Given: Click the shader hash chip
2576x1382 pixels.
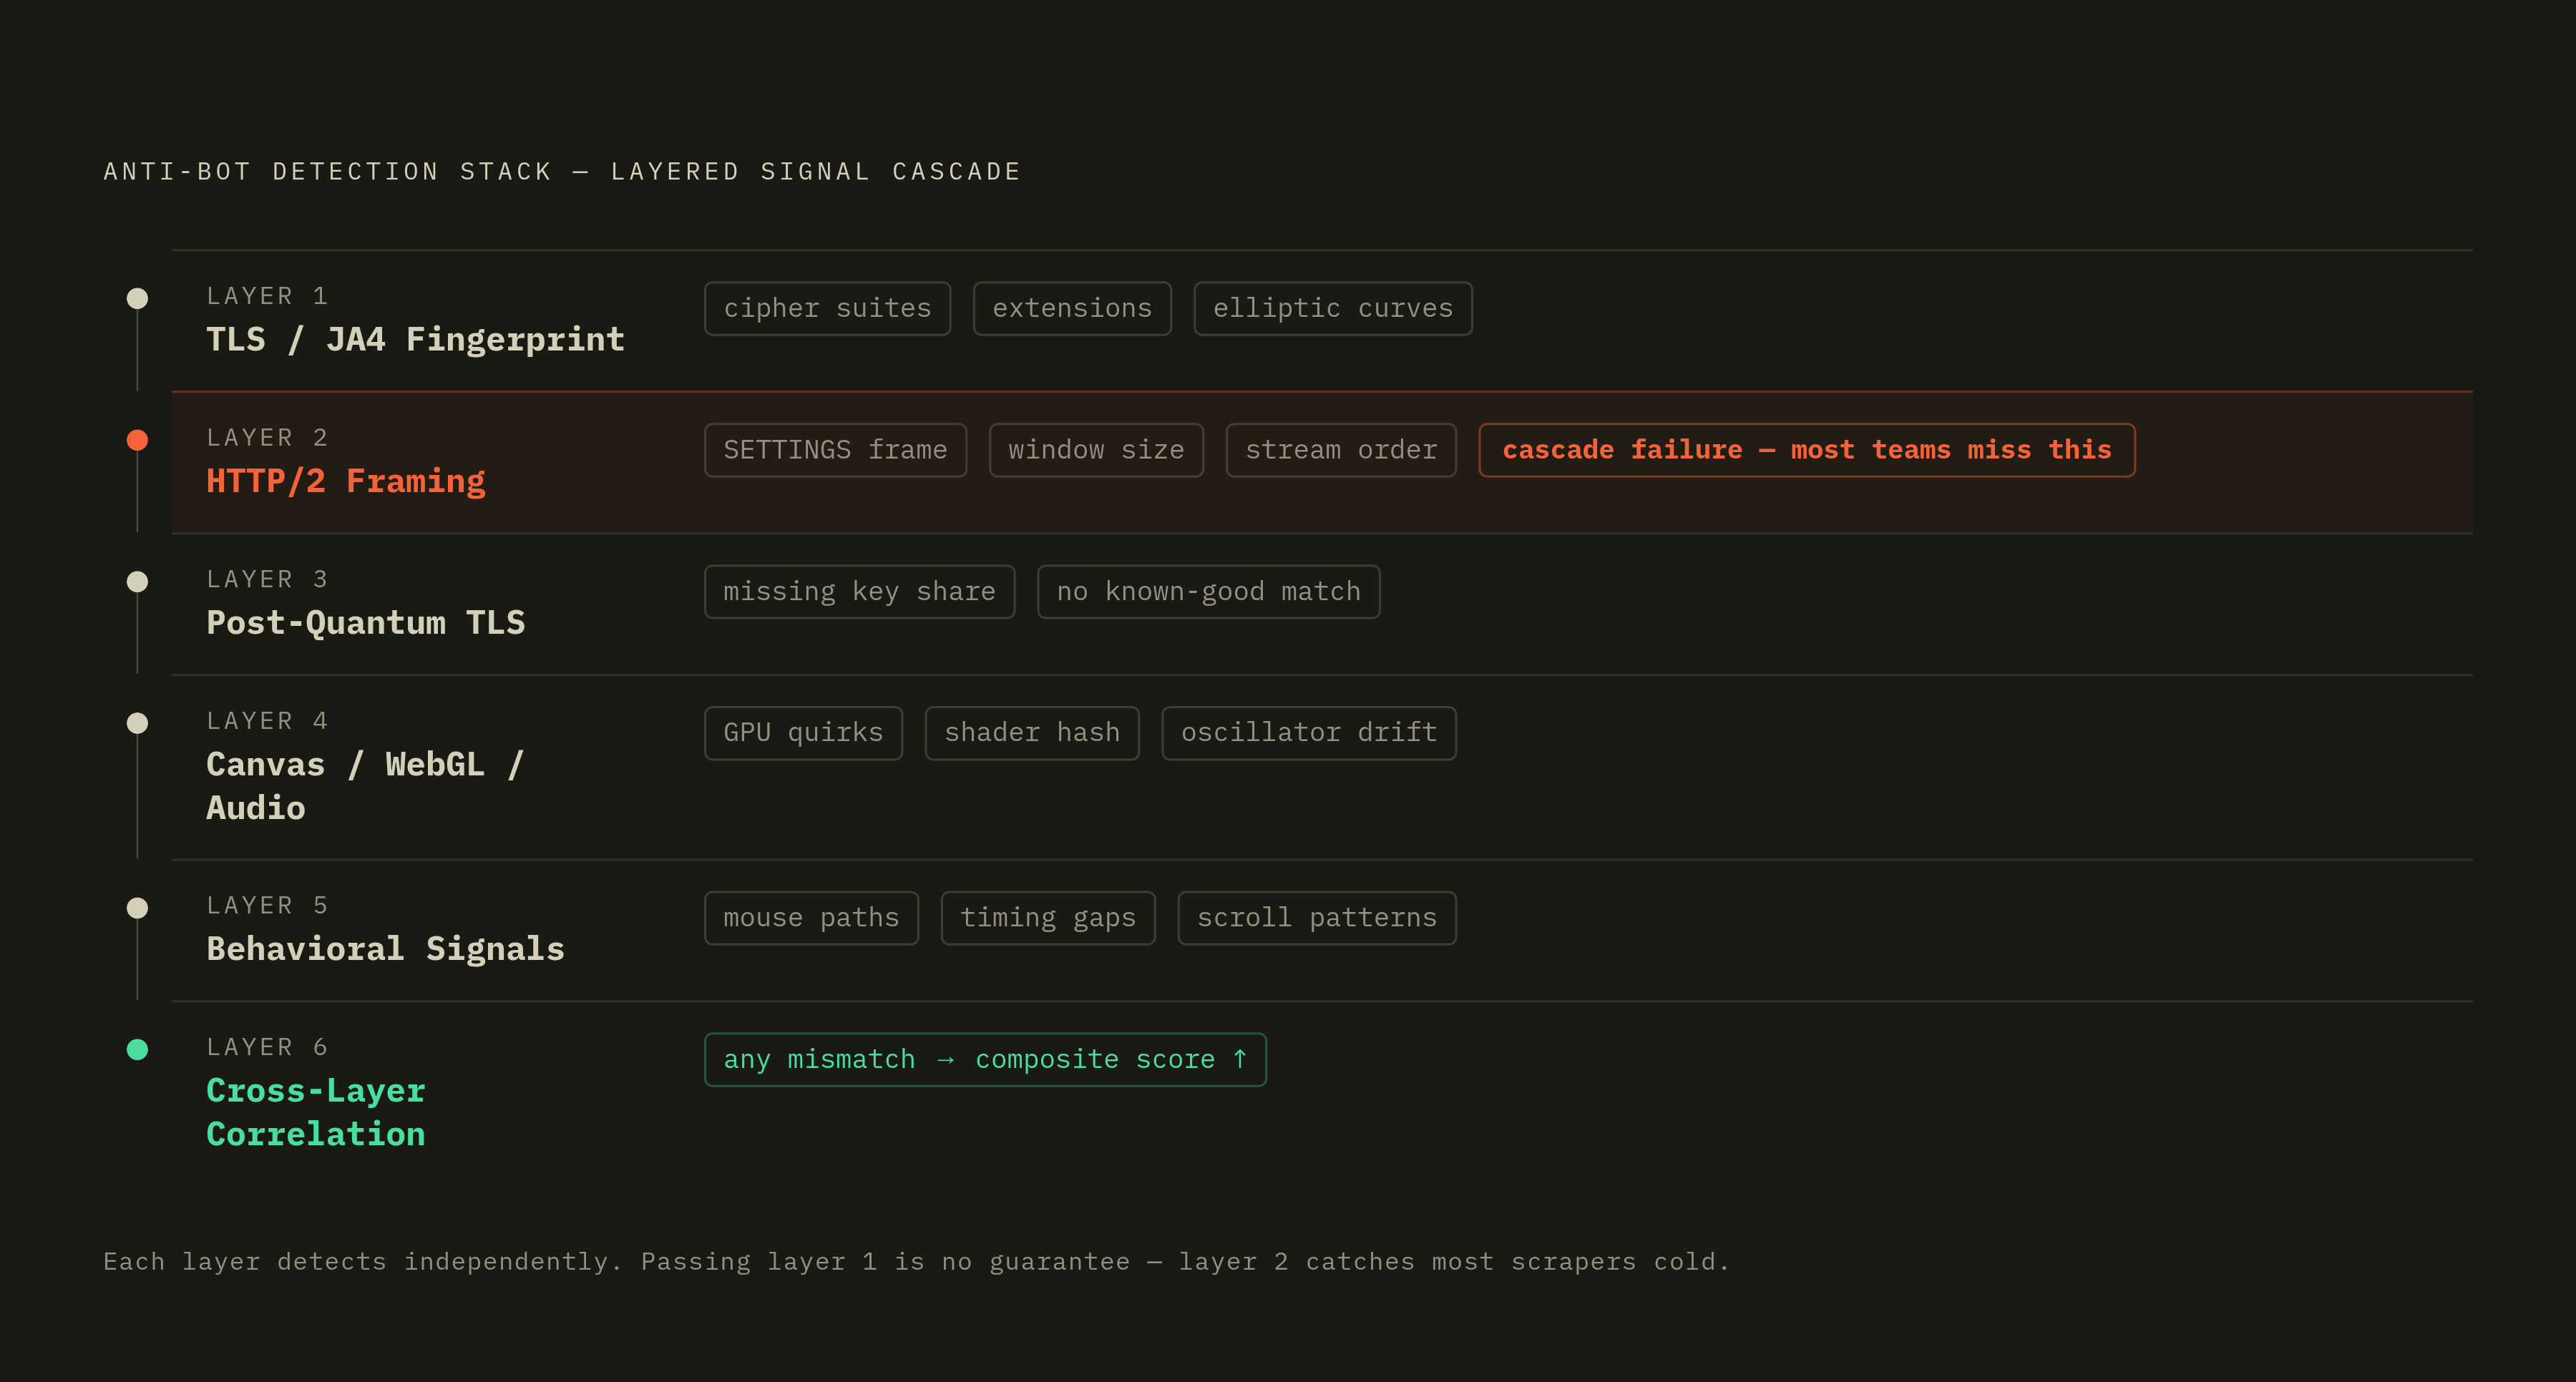Looking at the screenshot, I should (x=1032, y=733).
